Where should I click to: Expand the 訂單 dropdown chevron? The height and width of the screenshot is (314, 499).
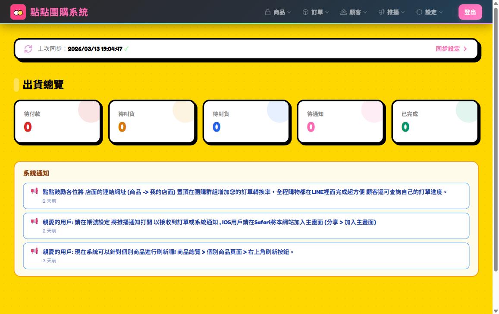tap(327, 12)
